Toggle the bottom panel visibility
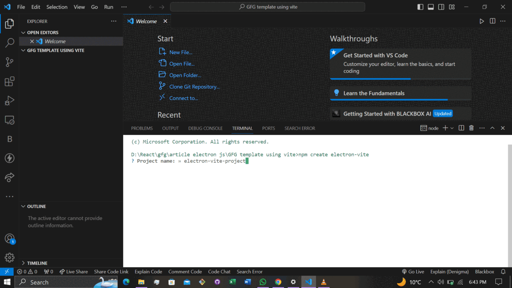 tap(431, 7)
